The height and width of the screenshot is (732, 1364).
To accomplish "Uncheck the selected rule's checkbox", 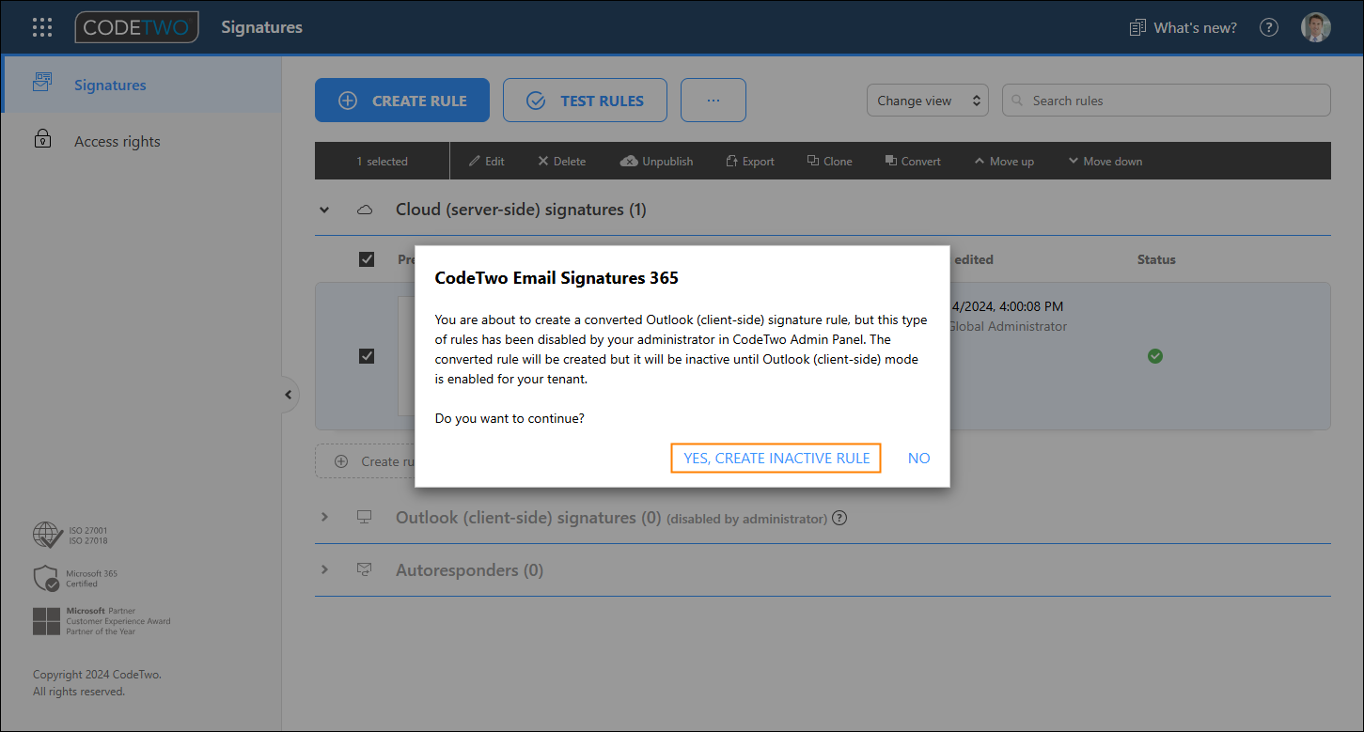I will (x=367, y=356).
